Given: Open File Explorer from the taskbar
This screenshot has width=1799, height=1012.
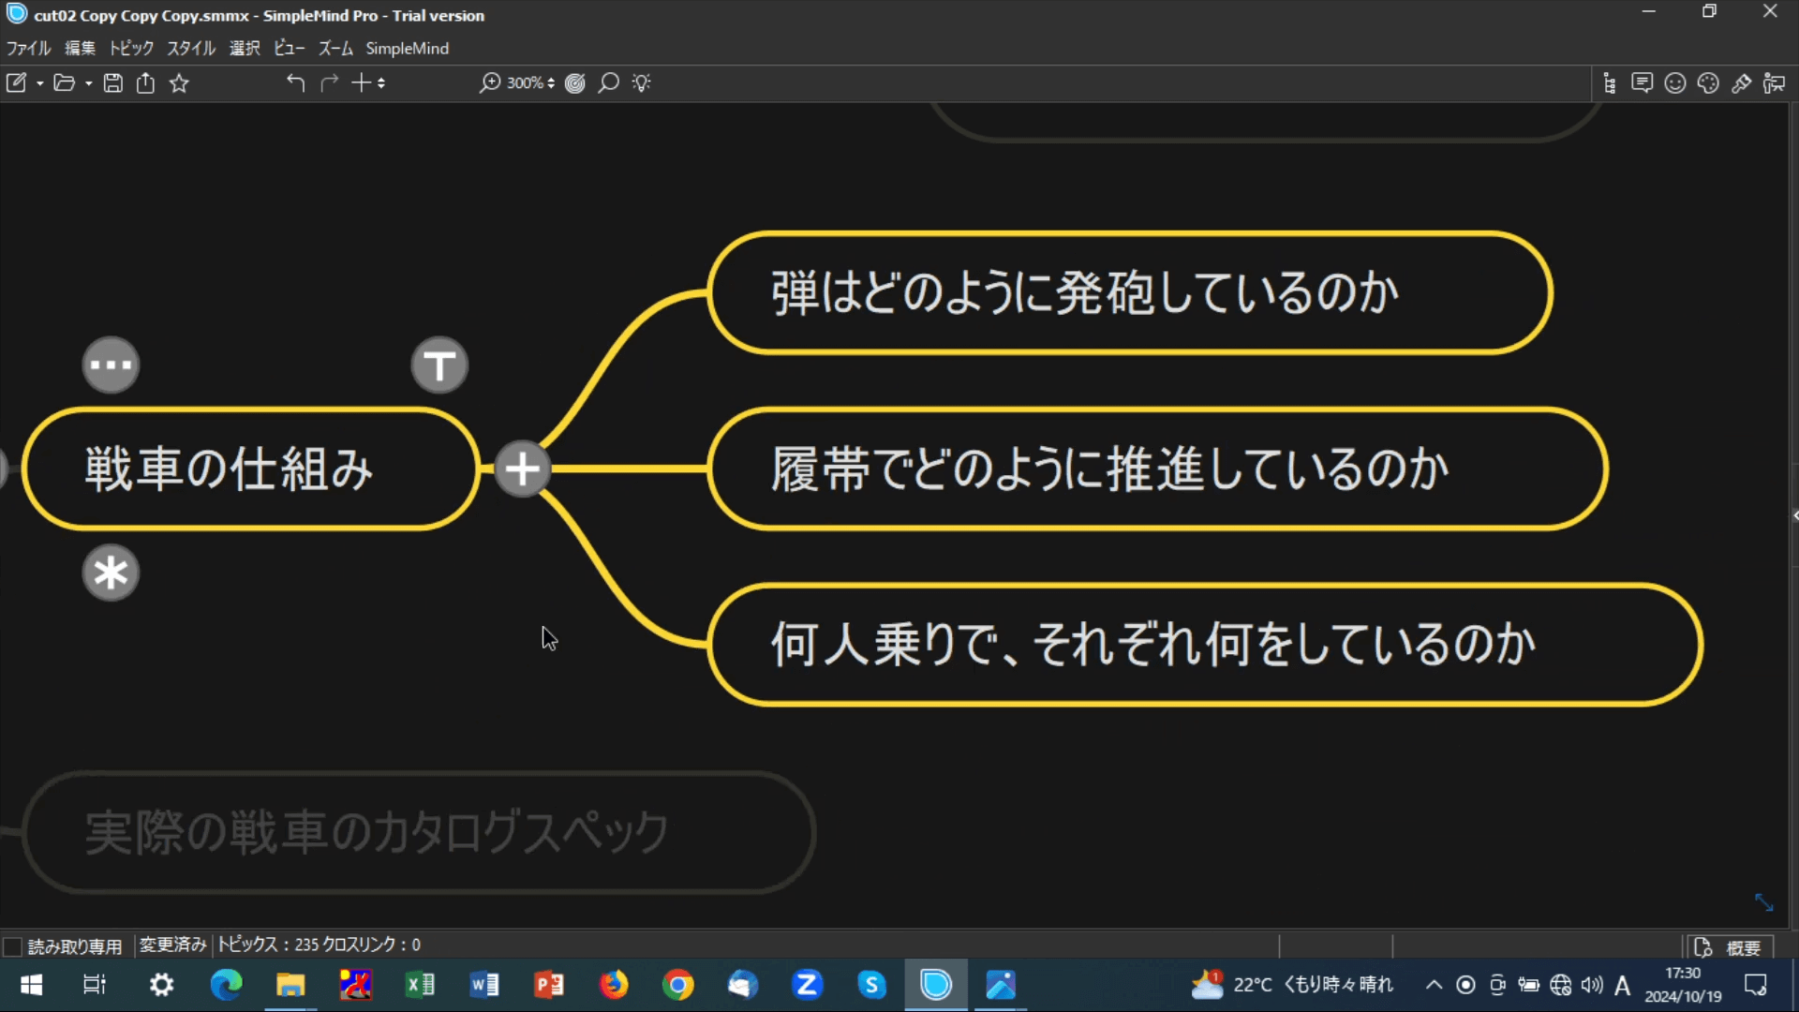Looking at the screenshot, I should pyautogui.click(x=290, y=985).
